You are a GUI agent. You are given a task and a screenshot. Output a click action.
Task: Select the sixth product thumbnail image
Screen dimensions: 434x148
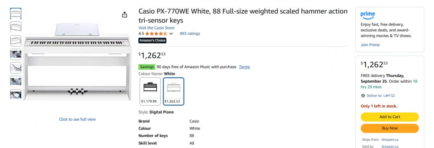click(x=16, y=81)
